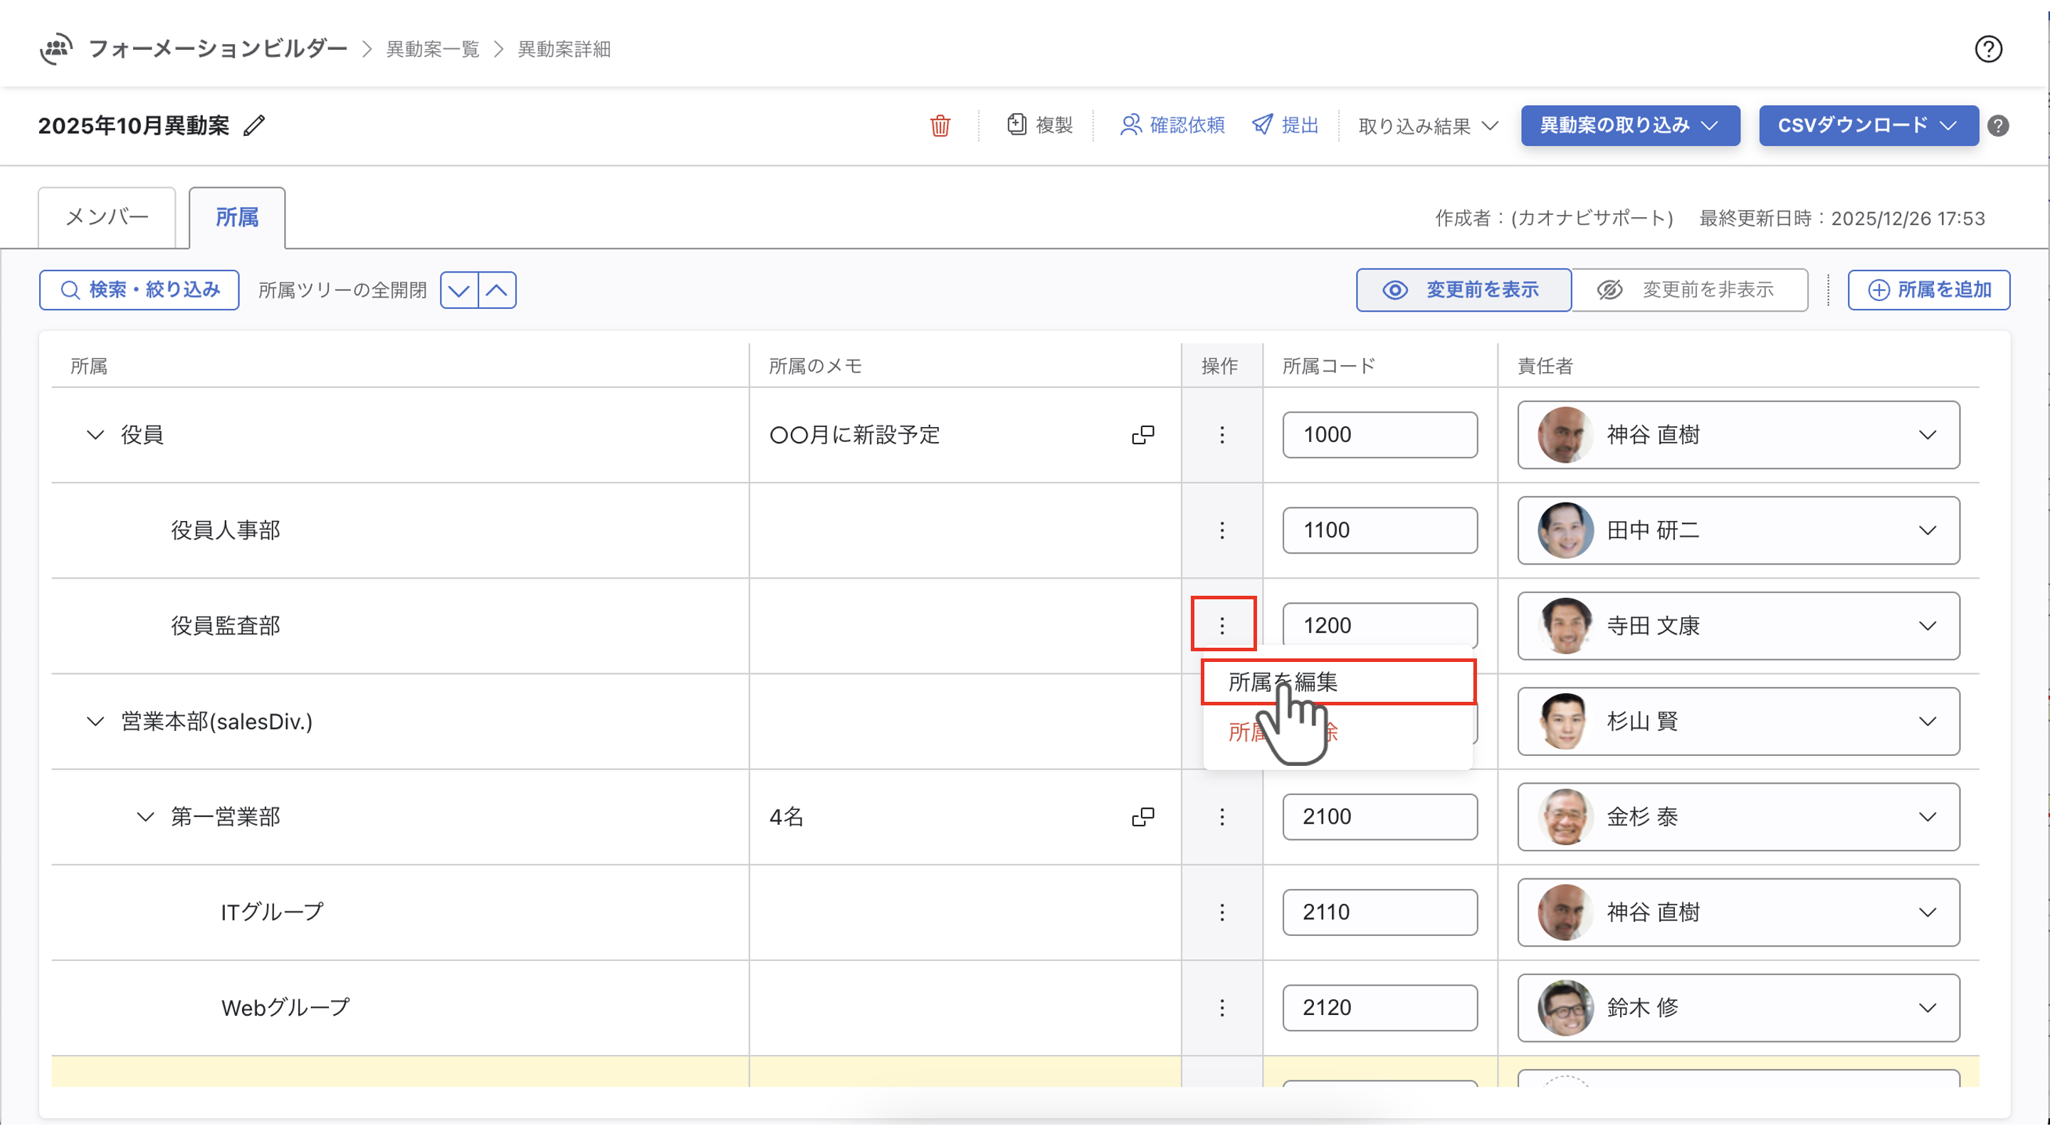Click the pencil icon beside 2025年10月異動案
The width and height of the screenshot is (2050, 1136).
coord(254,126)
